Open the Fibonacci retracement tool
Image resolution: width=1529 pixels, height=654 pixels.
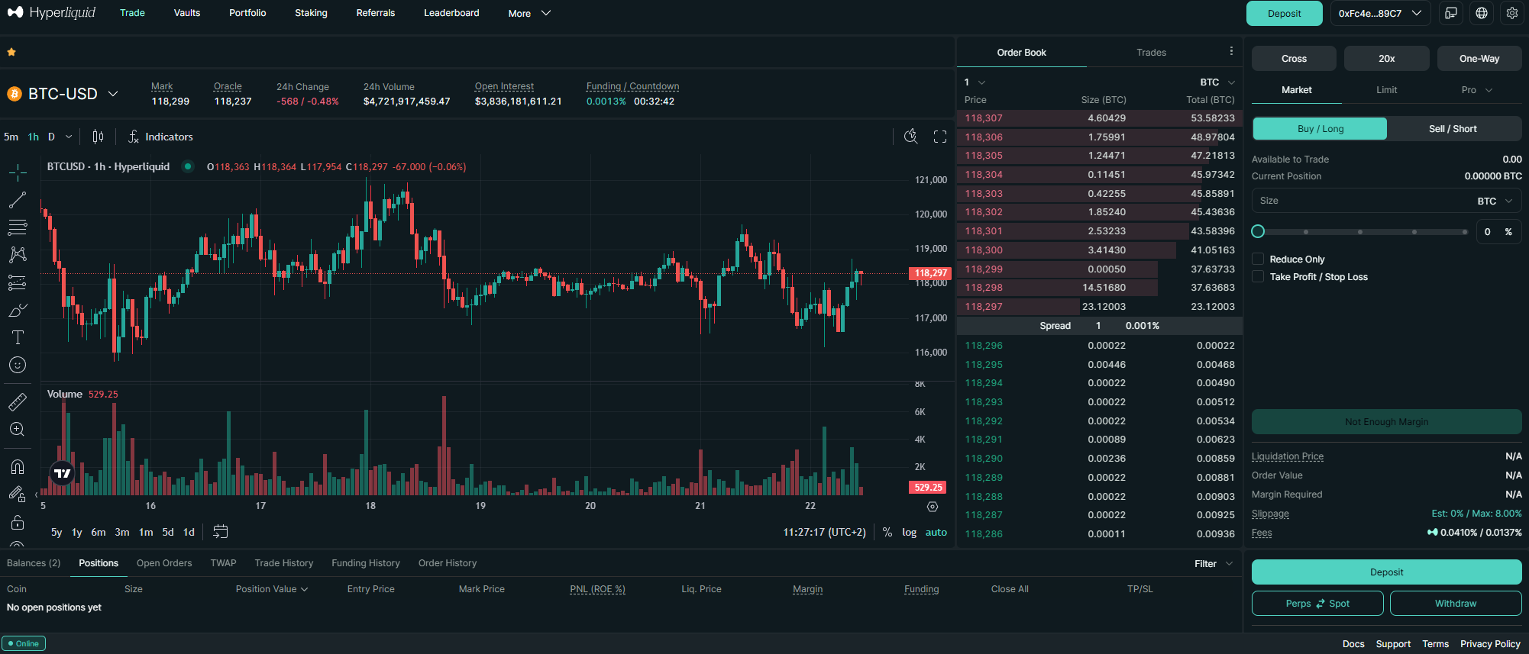click(x=18, y=227)
